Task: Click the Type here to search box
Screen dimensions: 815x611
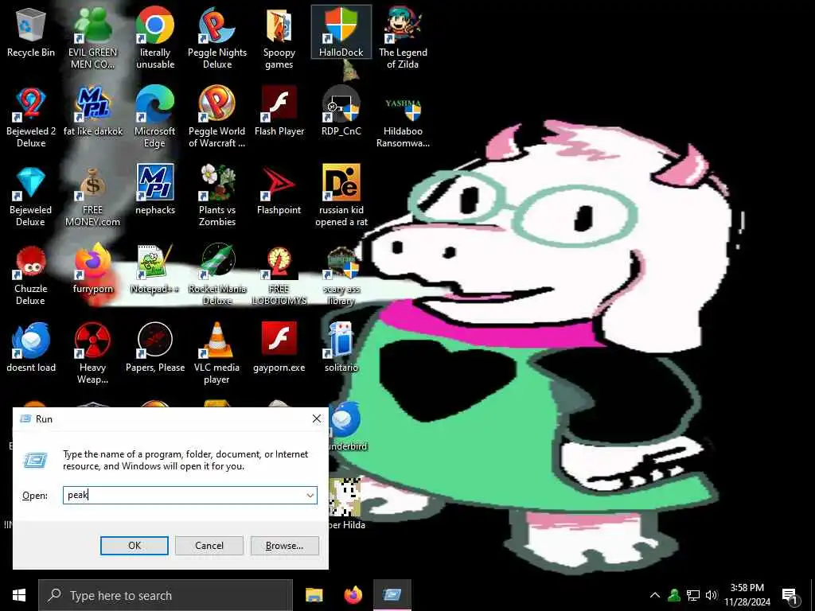Action: (x=166, y=595)
